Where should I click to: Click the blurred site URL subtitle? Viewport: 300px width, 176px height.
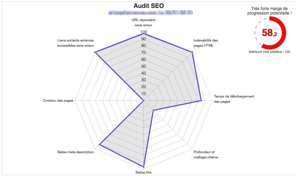click(x=151, y=13)
